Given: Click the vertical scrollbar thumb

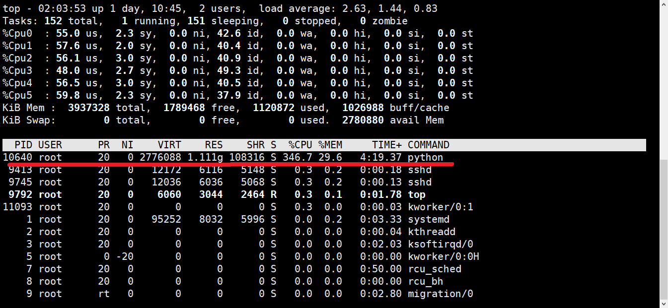Looking at the screenshot, I should click(x=664, y=229).
